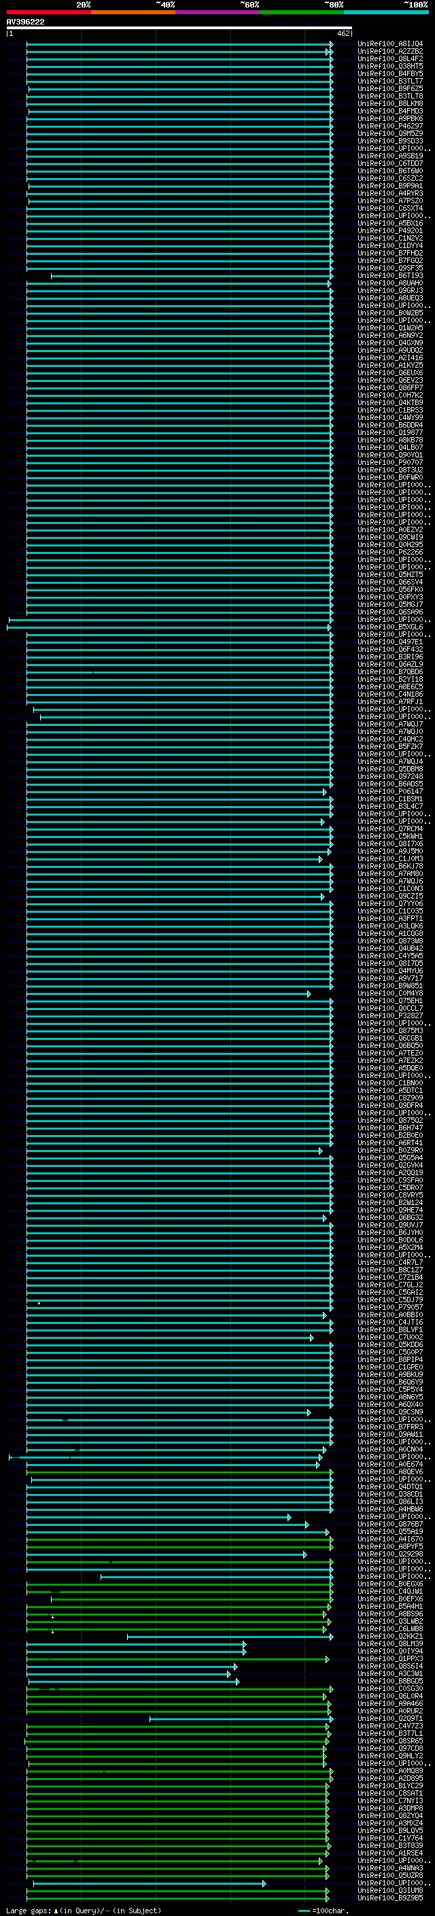Select hit UniRef100_C6SZC2
Image resolution: width=435 pixels, height=1916 pixels.
(x=389, y=179)
